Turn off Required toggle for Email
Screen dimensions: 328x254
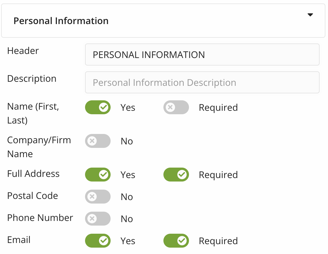click(x=176, y=241)
